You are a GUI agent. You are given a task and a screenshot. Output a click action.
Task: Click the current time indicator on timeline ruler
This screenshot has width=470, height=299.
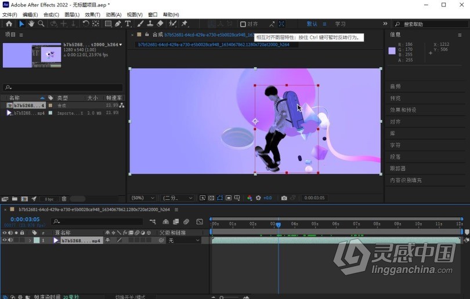[279, 224]
